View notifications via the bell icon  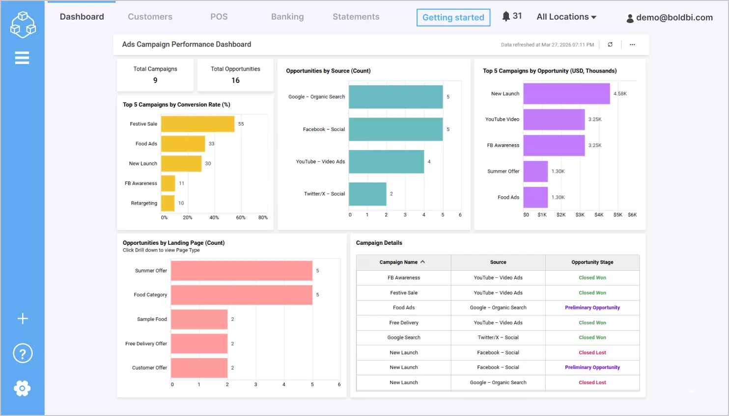click(506, 15)
